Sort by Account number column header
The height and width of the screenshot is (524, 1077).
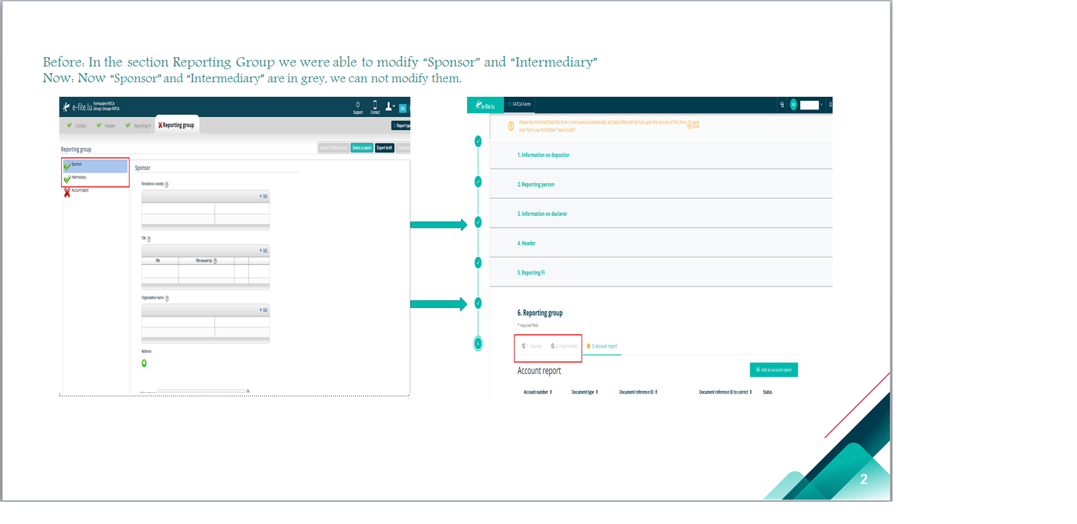tap(538, 392)
